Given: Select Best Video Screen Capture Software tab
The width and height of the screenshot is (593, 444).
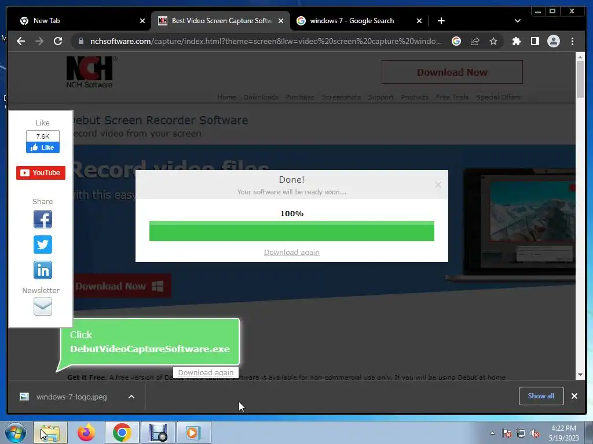Looking at the screenshot, I should [222, 21].
